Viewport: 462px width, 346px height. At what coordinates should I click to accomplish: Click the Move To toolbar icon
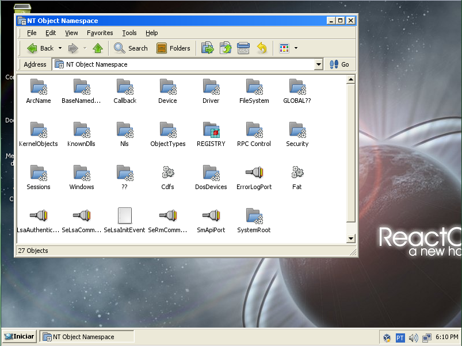click(207, 48)
